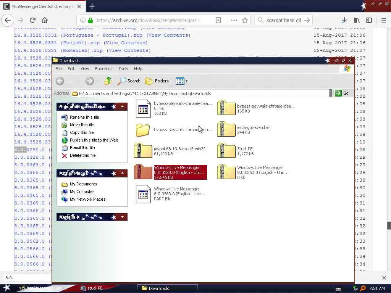Click Copy this file
The image size is (391, 293).
click(x=82, y=132)
